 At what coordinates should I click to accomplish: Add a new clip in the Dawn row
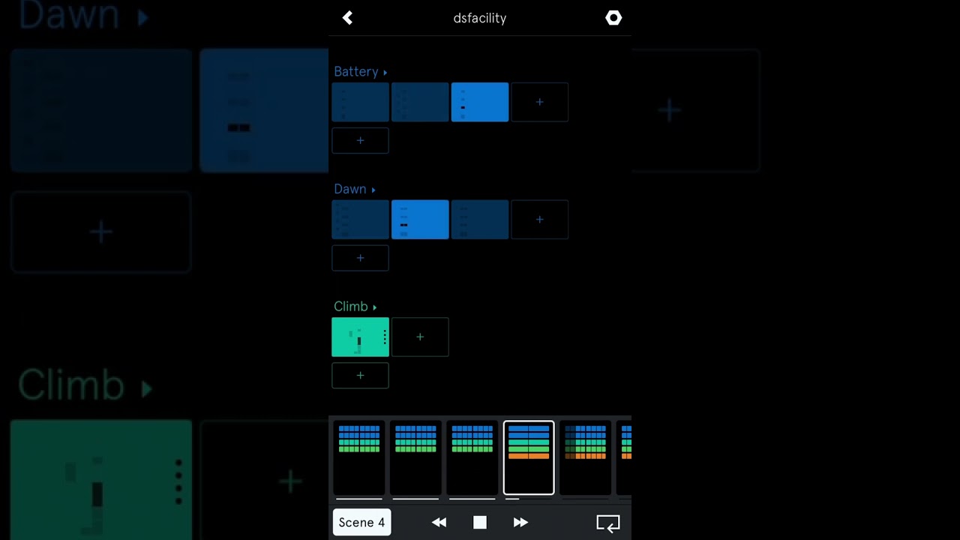tap(539, 220)
